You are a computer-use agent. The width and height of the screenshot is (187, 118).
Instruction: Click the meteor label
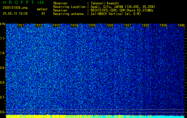click(42, 9)
